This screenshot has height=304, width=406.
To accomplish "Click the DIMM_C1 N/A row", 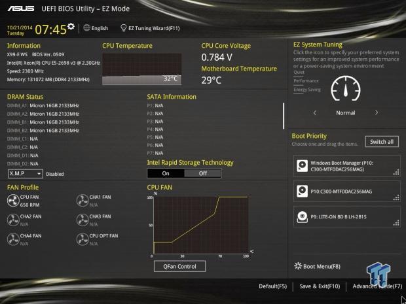I will click(x=22, y=139).
